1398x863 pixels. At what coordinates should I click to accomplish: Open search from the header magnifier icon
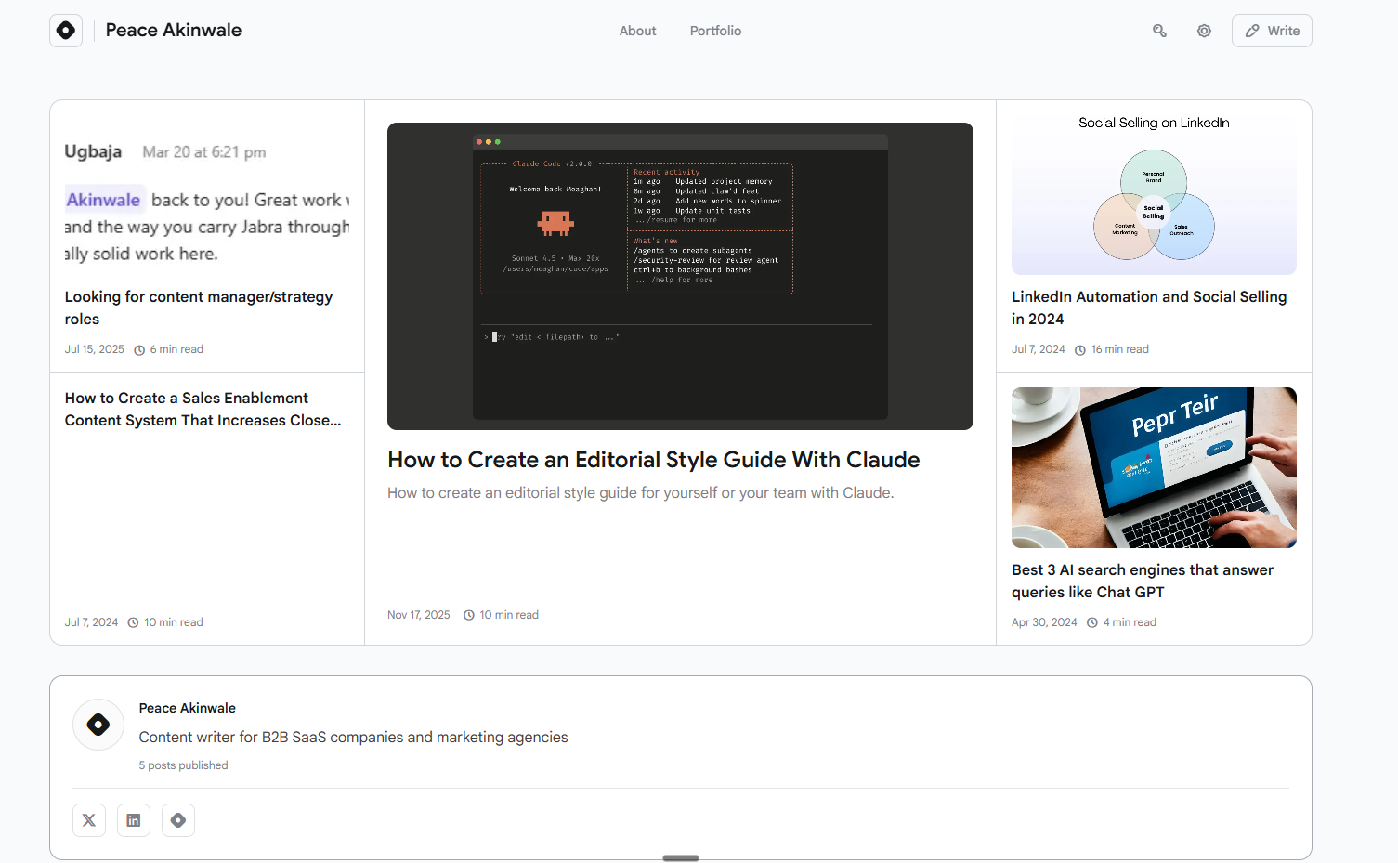coord(1159,30)
